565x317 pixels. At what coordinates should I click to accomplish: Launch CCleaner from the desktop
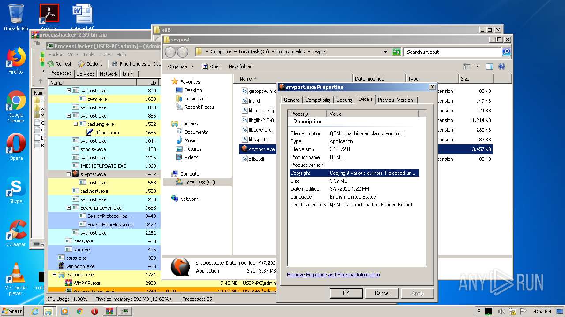click(x=16, y=233)
